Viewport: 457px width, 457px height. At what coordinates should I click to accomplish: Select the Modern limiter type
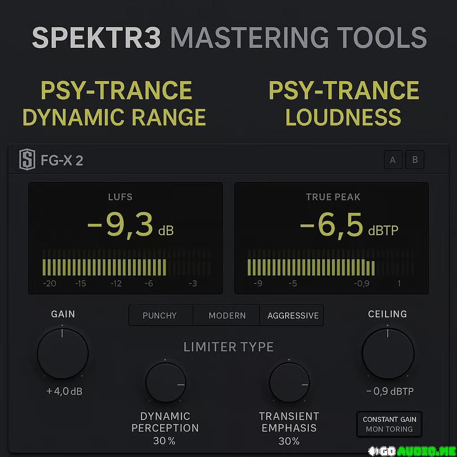pos(227,316)
